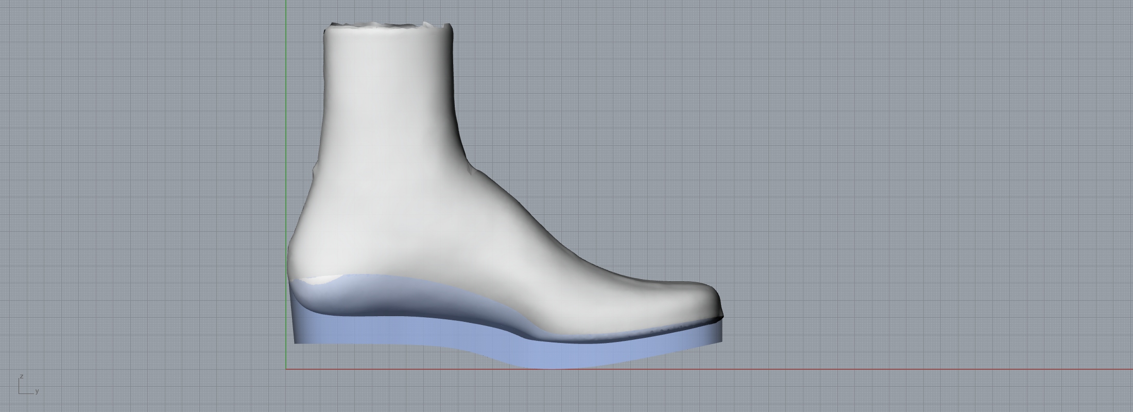Click the y label on axis indicator

point(37,391)
